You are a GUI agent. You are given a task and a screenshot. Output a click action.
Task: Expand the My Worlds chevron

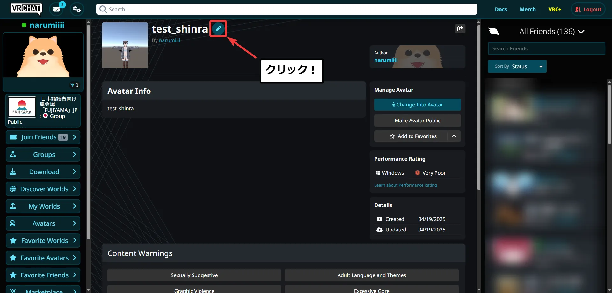pyautogui.click(x=74, y=206)
